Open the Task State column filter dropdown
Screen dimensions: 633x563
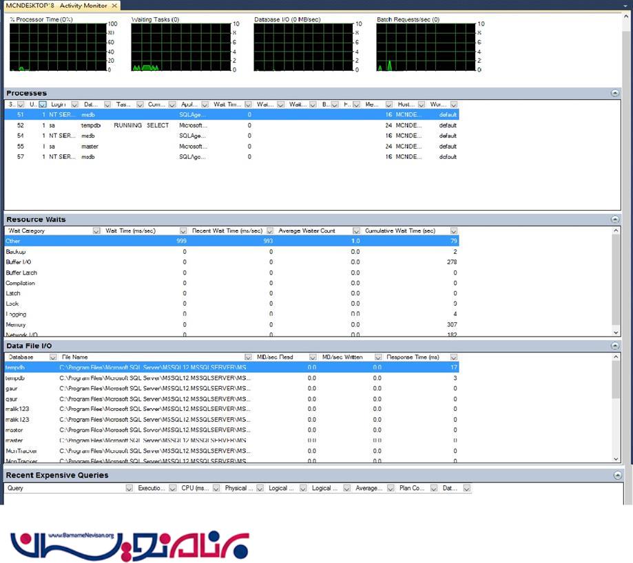140,105
